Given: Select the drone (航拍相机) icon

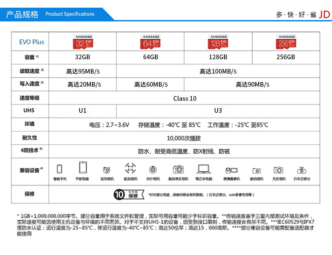Looking at the screenshot, I should pyautogui.click(x=130, y=168).
